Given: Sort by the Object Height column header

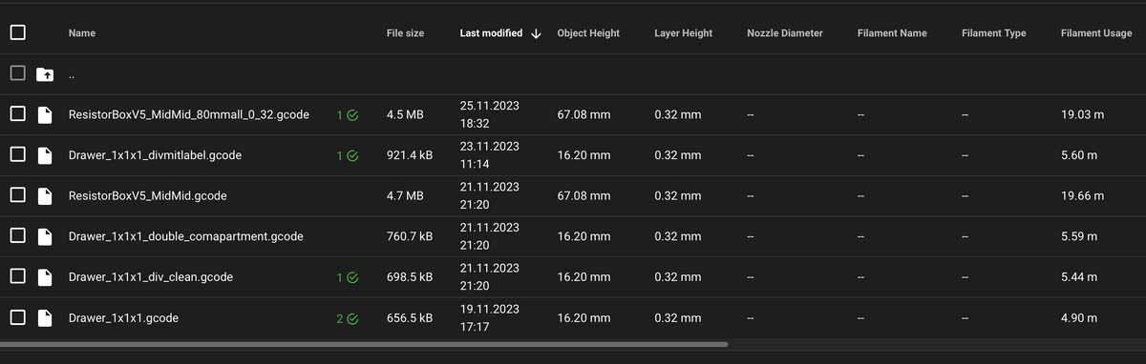Looking at the screenshot, I should [588, 33].
